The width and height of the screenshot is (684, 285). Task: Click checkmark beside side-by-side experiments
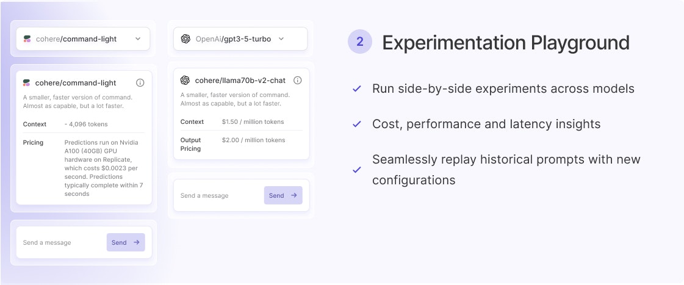357,89
